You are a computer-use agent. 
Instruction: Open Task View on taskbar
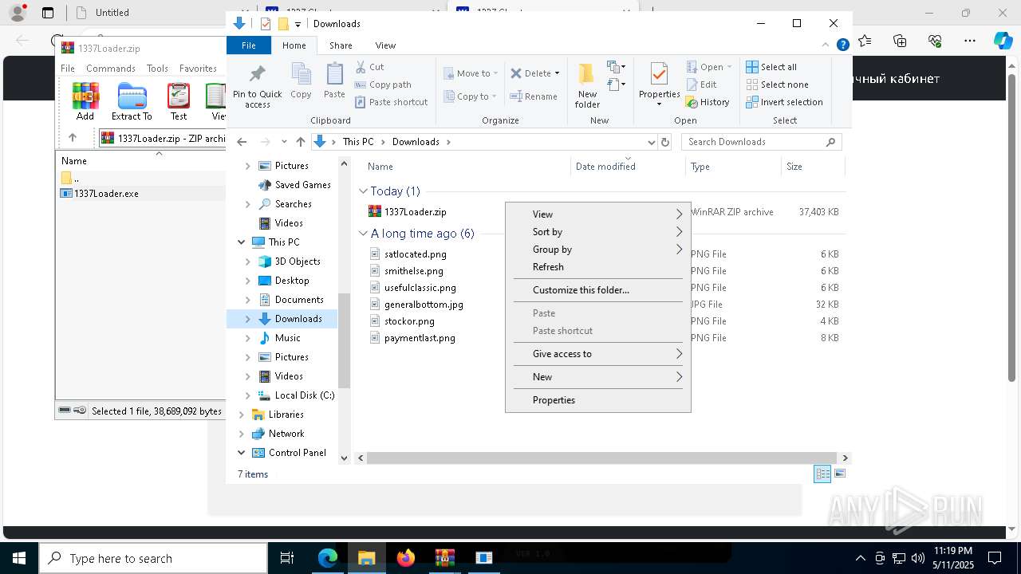point(288,558)
